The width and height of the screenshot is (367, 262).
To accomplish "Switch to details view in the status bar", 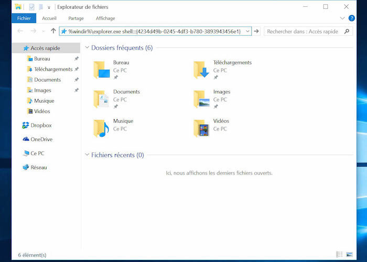I will (339, 255).
